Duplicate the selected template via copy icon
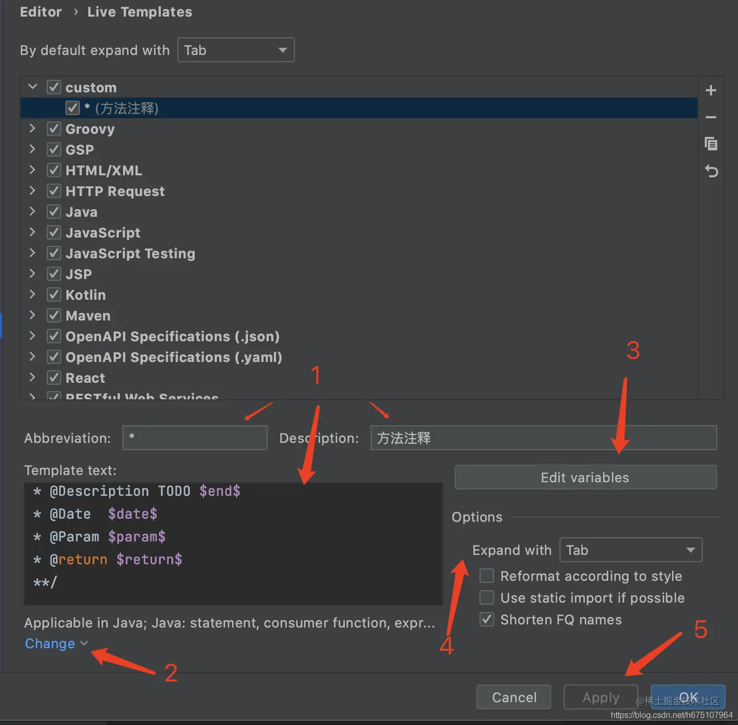This screenshot has height=725, width=738. (711, 144)
